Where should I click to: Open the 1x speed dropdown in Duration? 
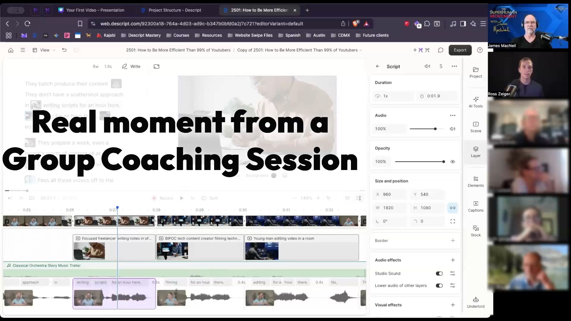(393, 96)
